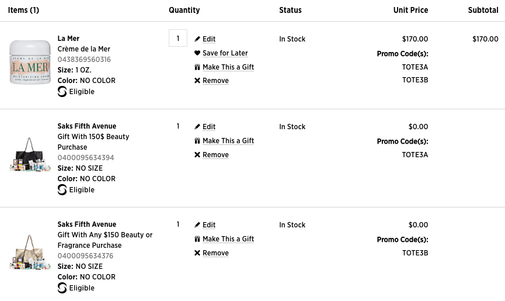The height and width of the screenshot is (301, 505).
Task: Click the gift box icon for La Mer item
Action: (197, 67)
